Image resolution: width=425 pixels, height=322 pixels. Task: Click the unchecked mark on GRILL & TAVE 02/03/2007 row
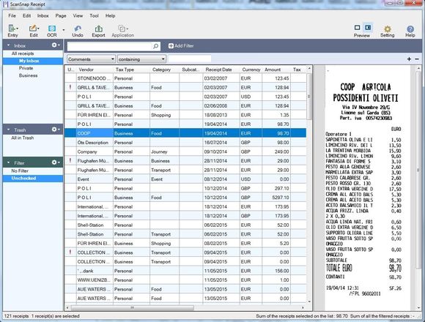[70, 87]
